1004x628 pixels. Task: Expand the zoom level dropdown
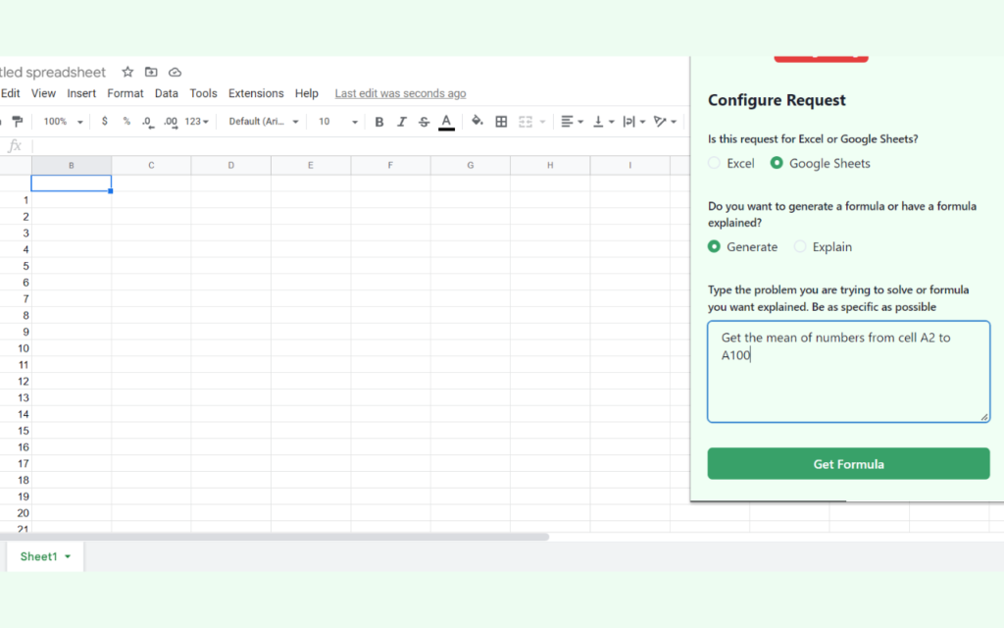[62, 121]
